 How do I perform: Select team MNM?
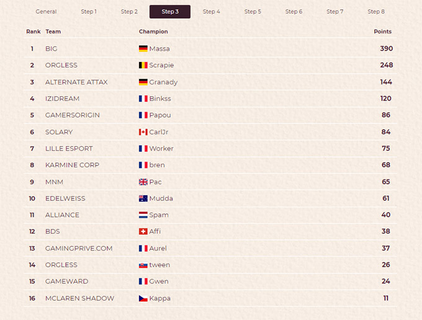click(54, 182)
